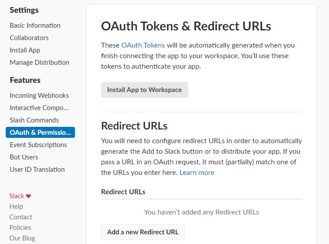Click the Features sidebar heading

coord(25,80)
